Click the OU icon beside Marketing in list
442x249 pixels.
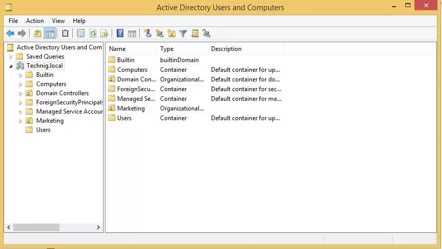112,108
